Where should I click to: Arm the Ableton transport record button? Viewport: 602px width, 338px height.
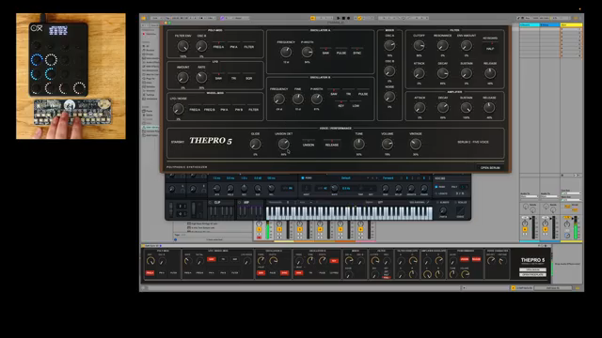point(348,18)
